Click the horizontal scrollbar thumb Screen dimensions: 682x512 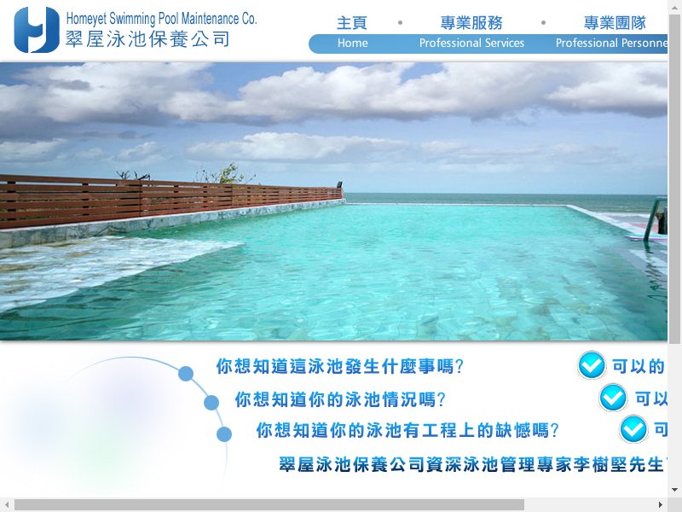click(269, 505)
